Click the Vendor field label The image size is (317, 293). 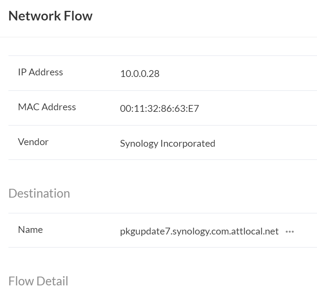(33, 142)
